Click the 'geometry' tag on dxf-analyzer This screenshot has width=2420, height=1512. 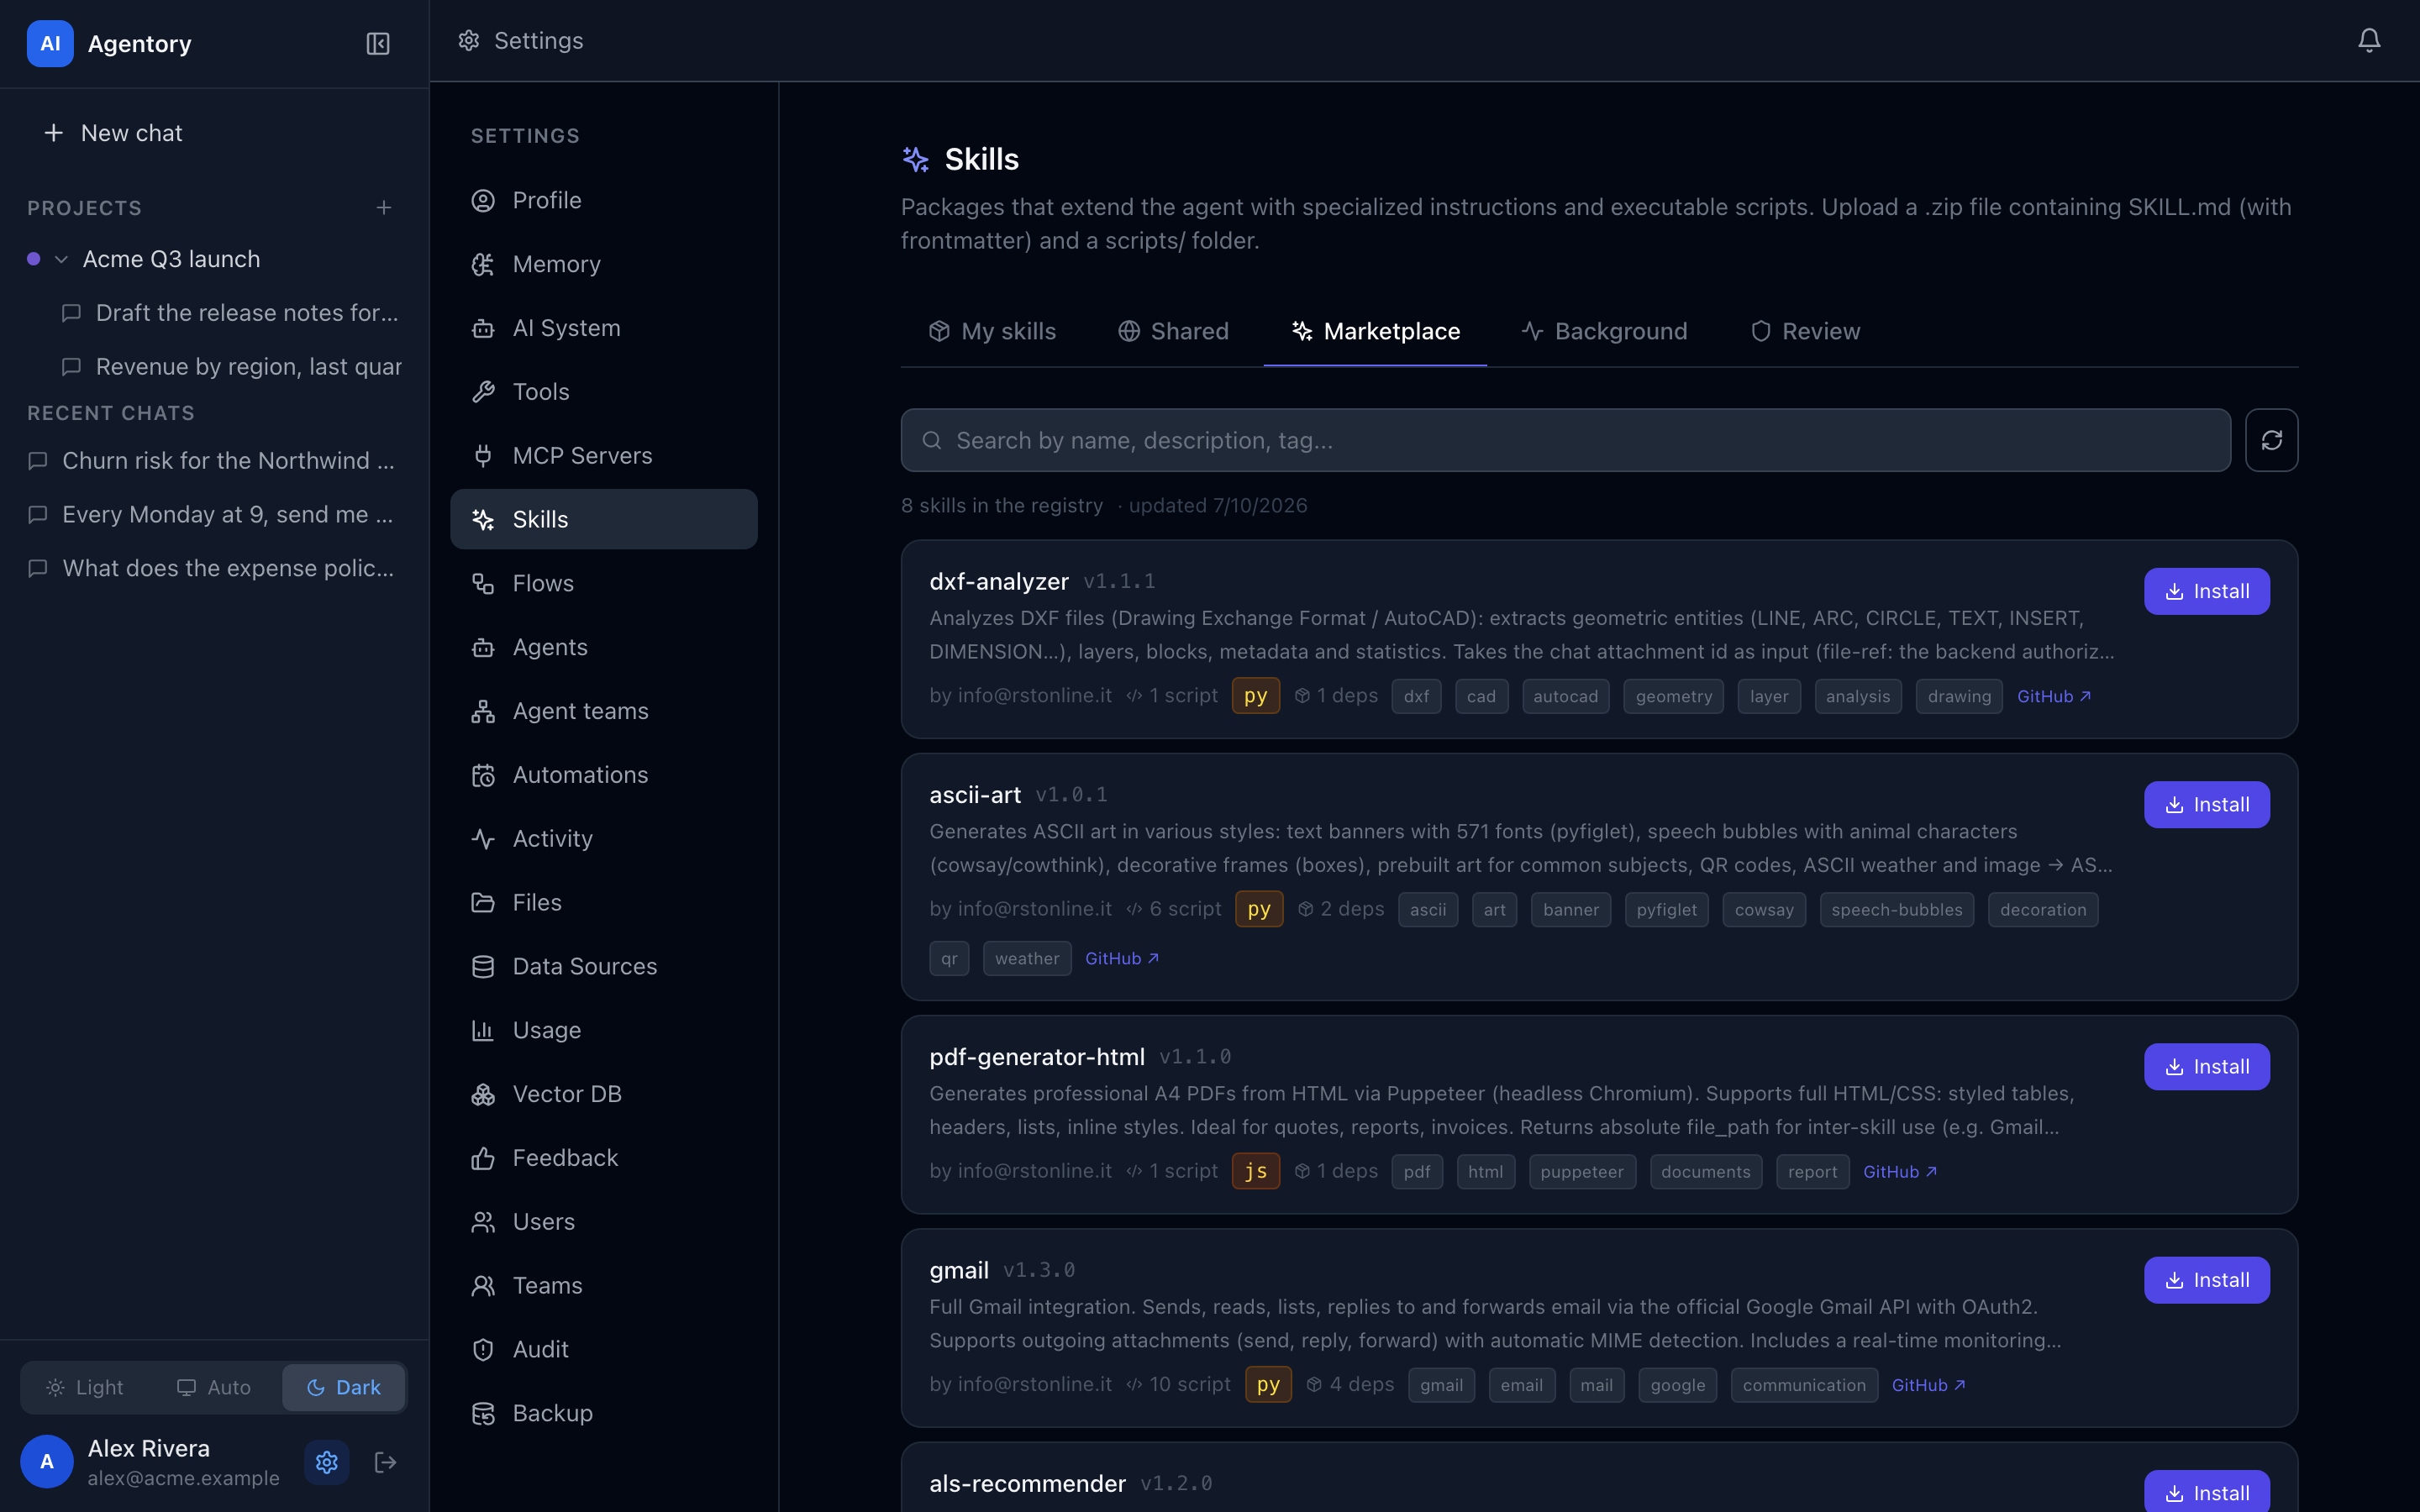1673,696
